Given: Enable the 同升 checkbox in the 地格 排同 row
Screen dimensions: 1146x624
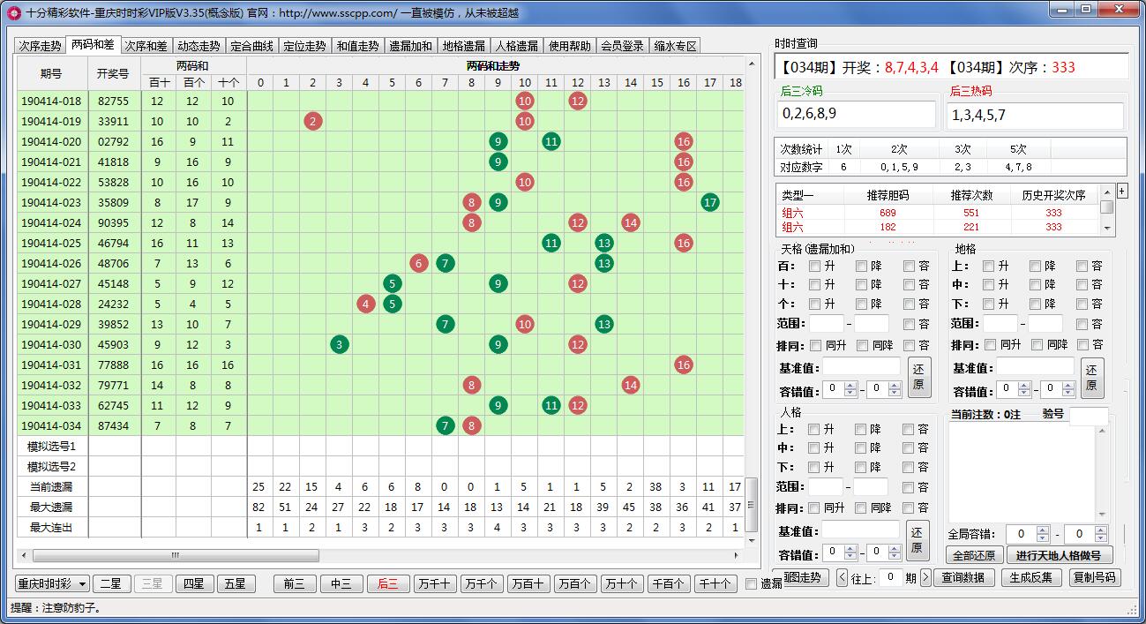Looking at the screenshot, I should coord(990,344).
